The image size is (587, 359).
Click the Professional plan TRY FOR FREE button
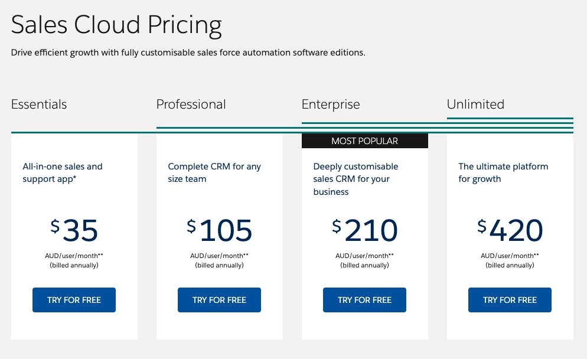point(219,300)
